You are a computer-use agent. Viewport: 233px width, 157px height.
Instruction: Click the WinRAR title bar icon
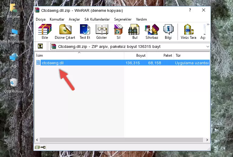pos(37,10)
